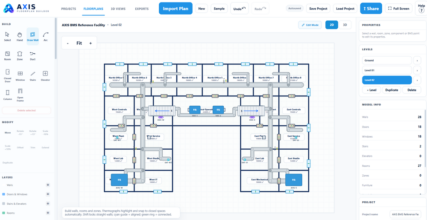This screenshot has height=220, width=427.
Task: Toggle Walls layer visibility
Action: point(48,185)
